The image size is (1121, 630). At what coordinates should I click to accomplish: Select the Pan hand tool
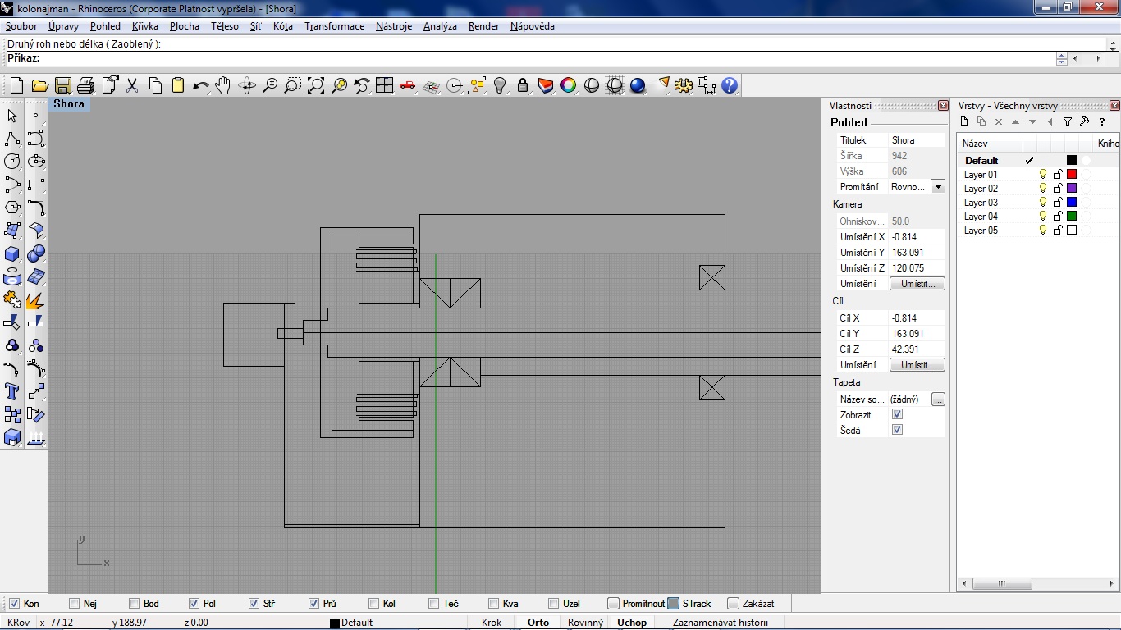pos(223,85)
